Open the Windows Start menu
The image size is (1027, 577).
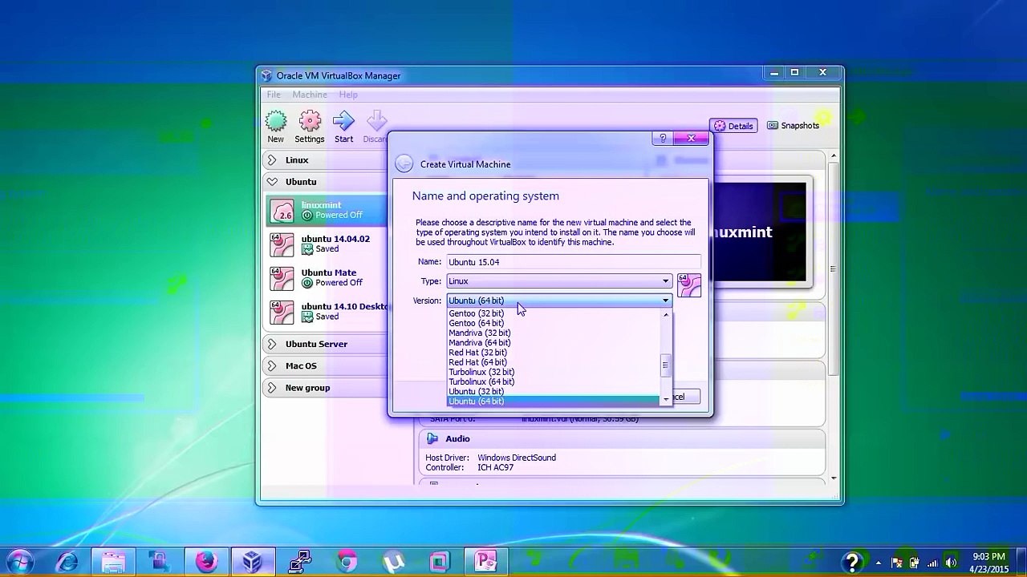pyautogui.click(x=21, y=561)
